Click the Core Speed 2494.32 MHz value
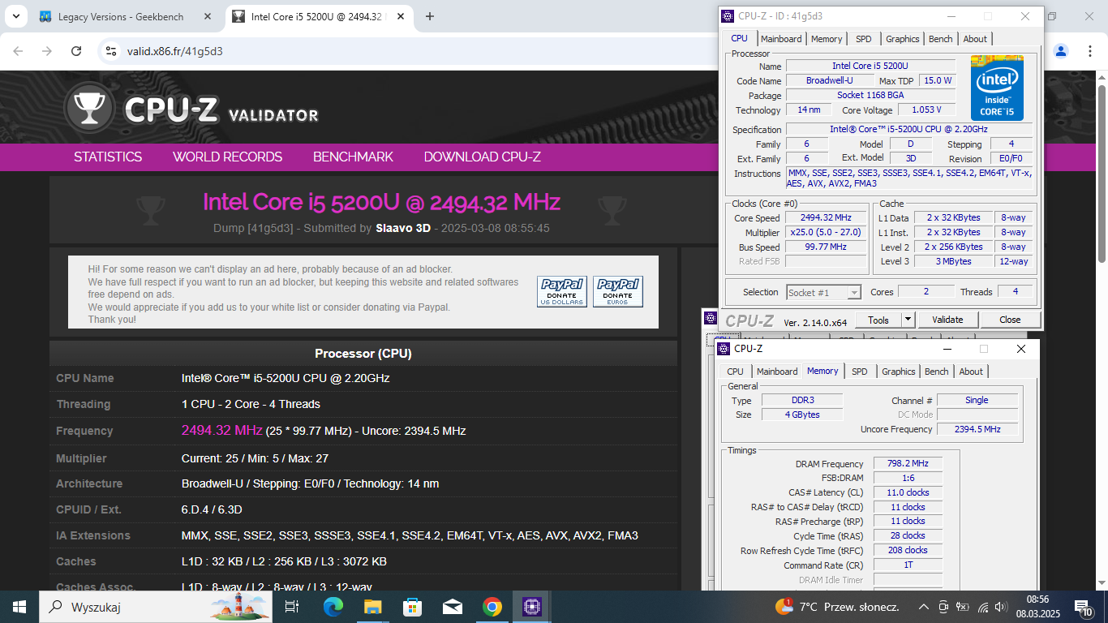 (x=826, y=218)
